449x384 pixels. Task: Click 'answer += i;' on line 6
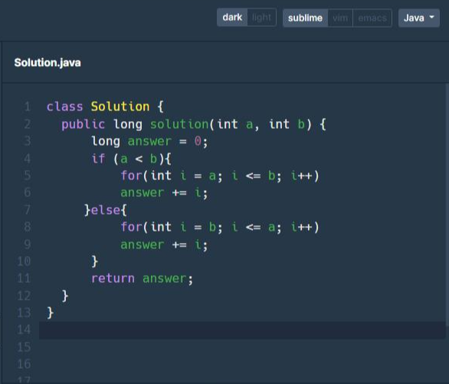[x=164, y=192]
